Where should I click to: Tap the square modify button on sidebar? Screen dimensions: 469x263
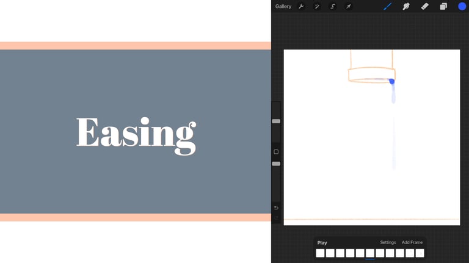276,152
